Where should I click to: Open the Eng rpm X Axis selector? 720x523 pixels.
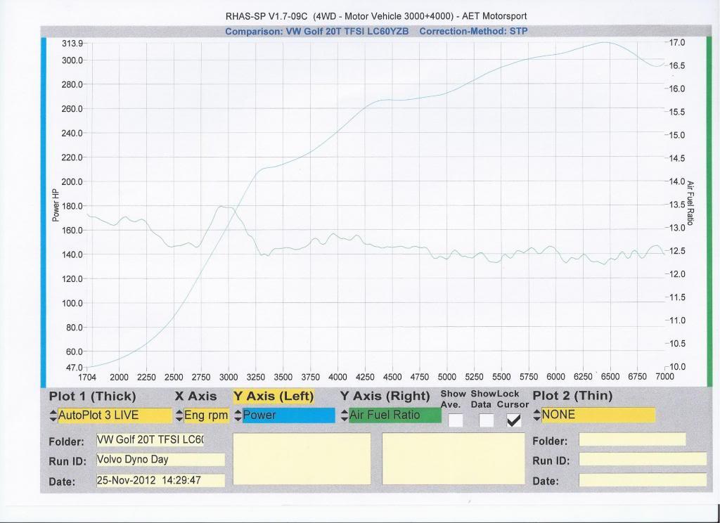pyautogui.click(x=205, y=415)
